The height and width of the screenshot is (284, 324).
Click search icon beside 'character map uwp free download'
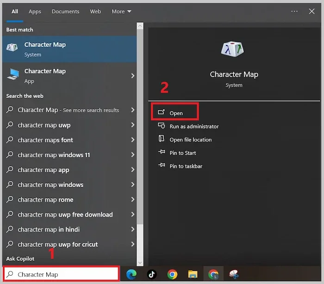[10, 214]
